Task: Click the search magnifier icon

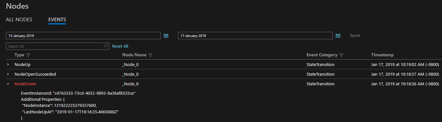Action: click(x=106, y=46)
